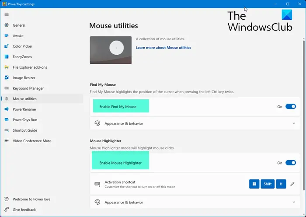Click the Windows key shortcut button

tap(254, 184)
